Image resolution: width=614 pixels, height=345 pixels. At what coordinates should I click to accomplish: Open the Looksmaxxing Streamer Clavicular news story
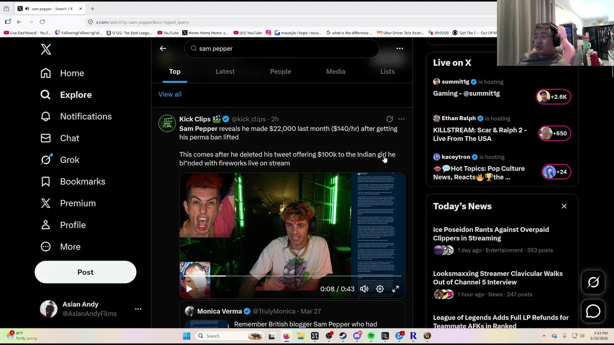pos(498,278)
